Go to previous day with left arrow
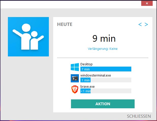 click(x=140, y=24)
